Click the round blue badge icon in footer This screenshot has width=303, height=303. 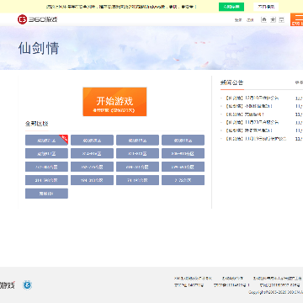click(x=27, y=285)
